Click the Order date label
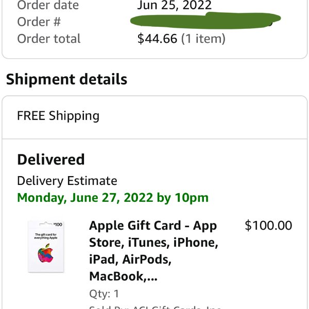 click(x=48, y=5)
